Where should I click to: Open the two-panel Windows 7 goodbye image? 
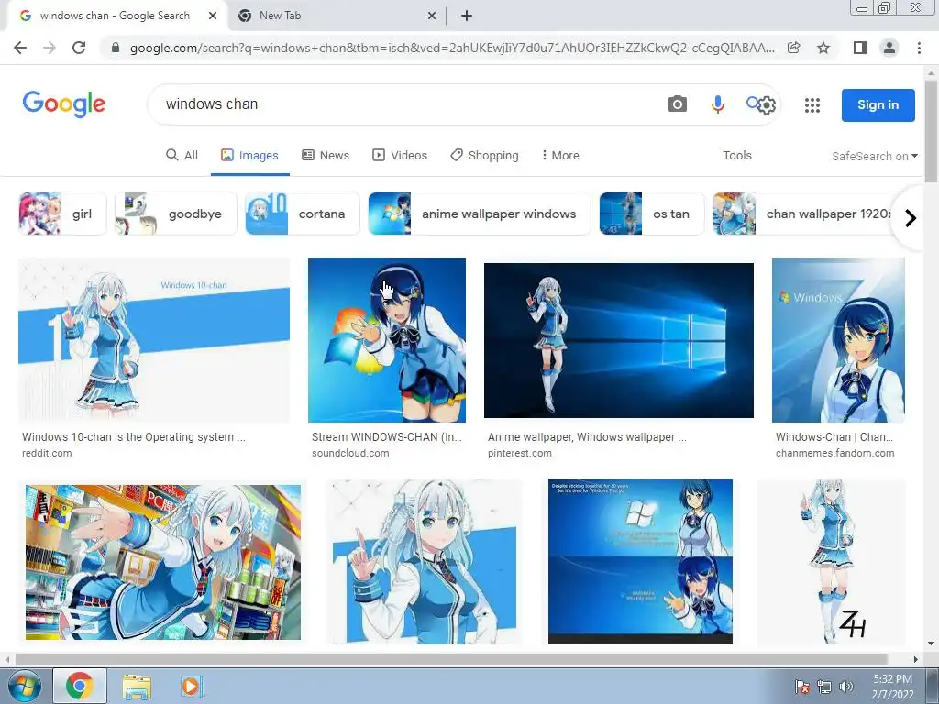pos(640,562)
